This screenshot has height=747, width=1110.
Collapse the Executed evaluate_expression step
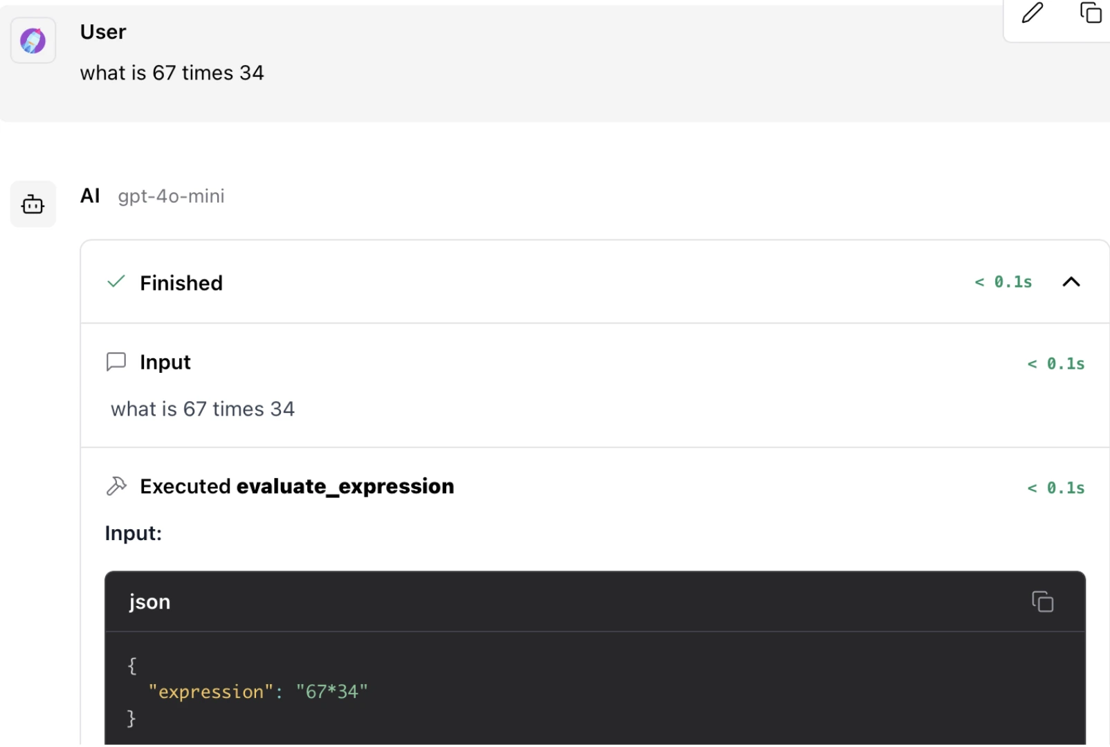[297, 487]
